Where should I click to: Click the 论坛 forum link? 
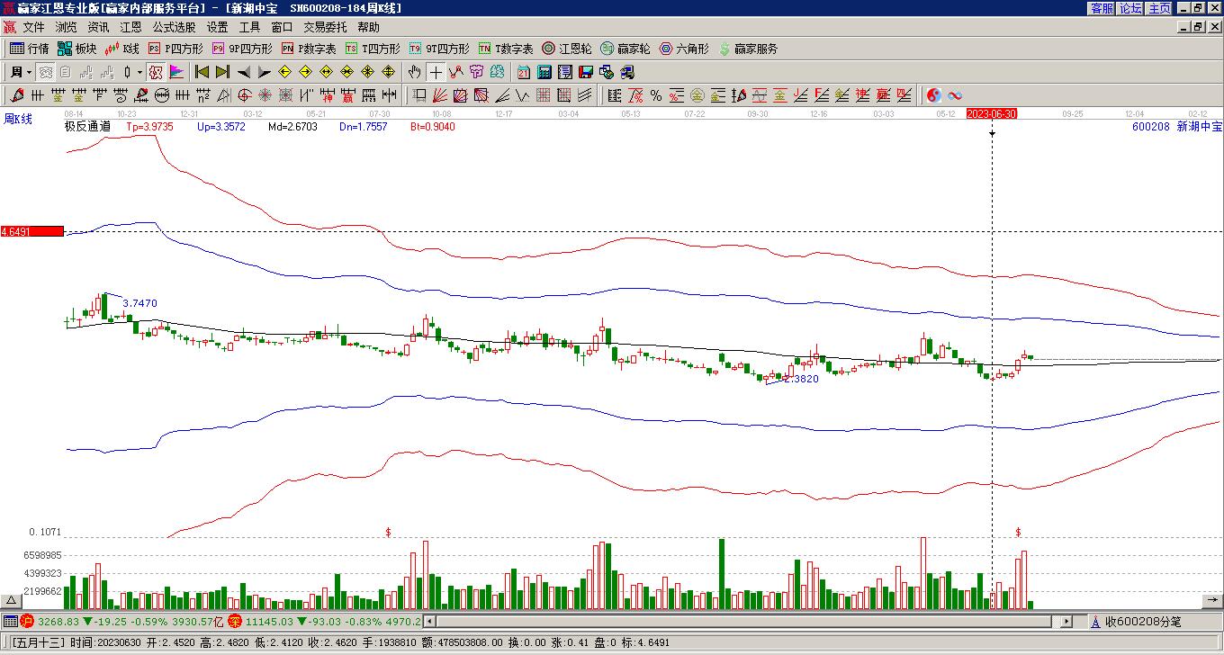point(1130,8)
